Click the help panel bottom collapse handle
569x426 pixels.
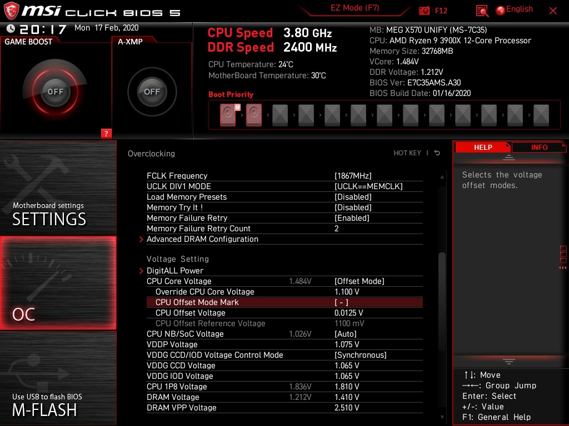tap(509, 362)
